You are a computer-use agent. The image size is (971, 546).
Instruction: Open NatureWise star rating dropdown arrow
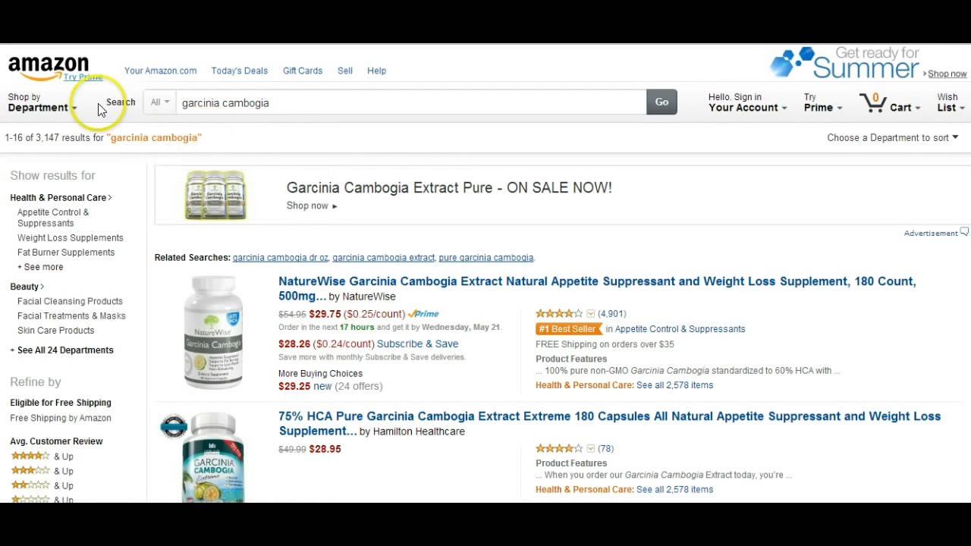[591, 314]
